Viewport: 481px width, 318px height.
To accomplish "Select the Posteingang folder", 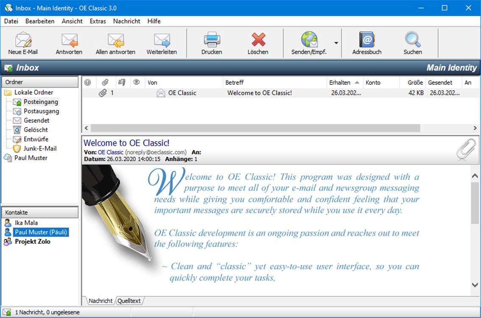I will click(x=41, y=102).
